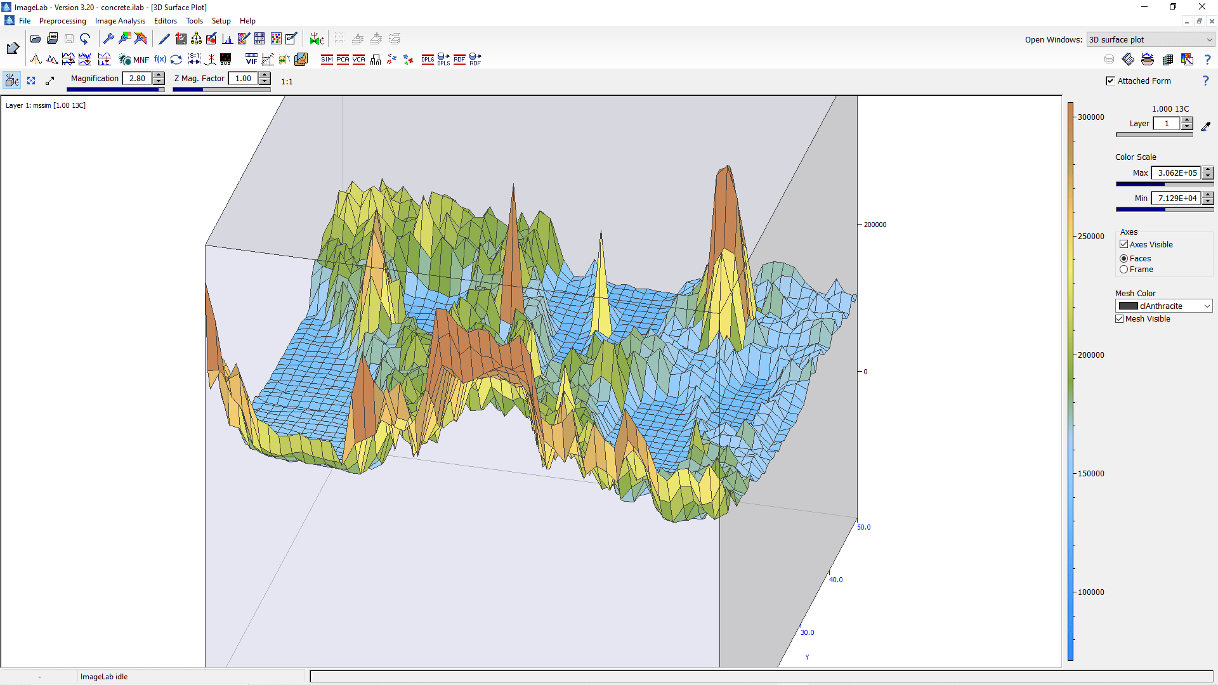Click the Layer slider bar
The image size is (1218, 685).
point(1155,134)
